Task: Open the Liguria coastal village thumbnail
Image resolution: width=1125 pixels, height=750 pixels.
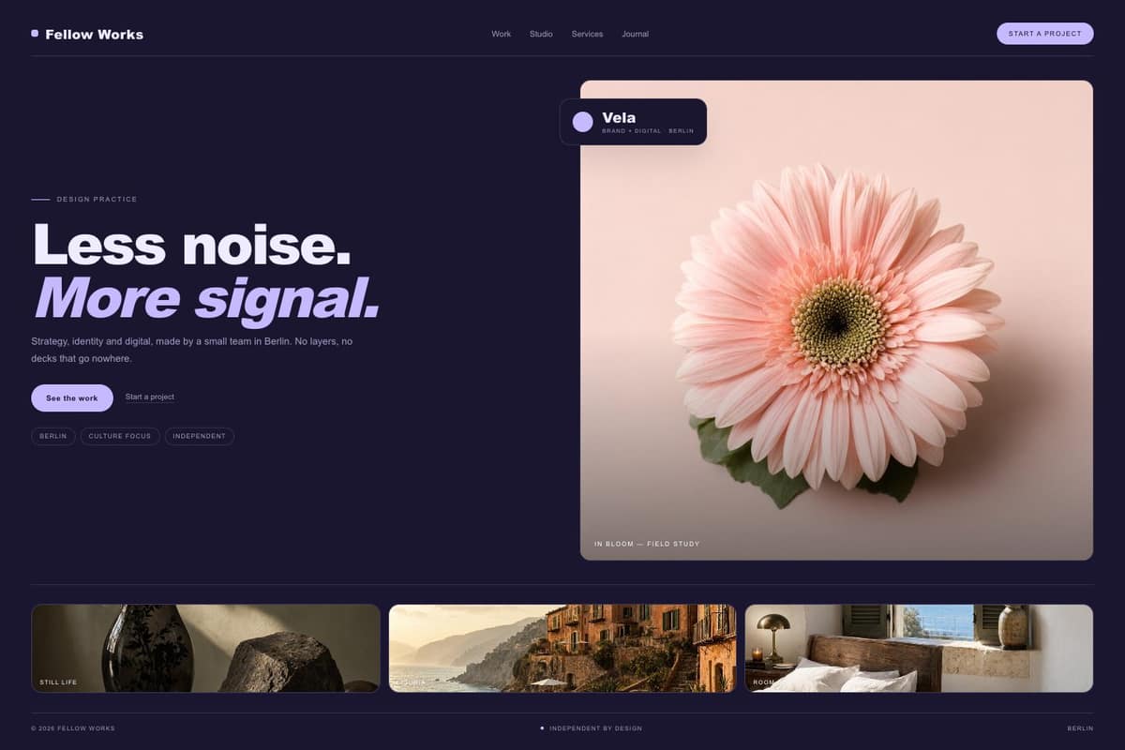Action: (562, 649)
